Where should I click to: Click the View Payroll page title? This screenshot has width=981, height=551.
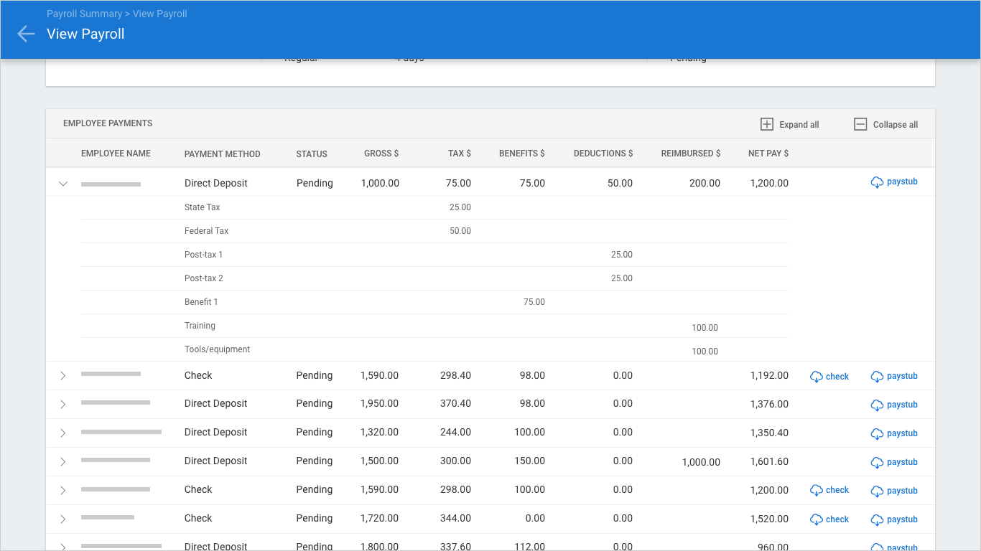tap(85, 34)
